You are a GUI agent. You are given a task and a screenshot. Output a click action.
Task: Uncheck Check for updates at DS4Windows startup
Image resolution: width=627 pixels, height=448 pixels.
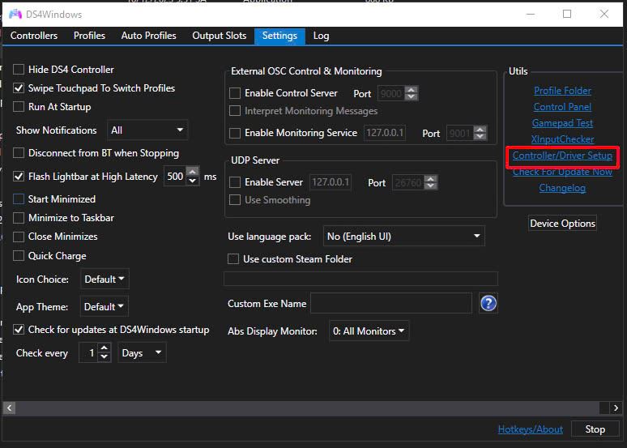[x=19, y=330]
